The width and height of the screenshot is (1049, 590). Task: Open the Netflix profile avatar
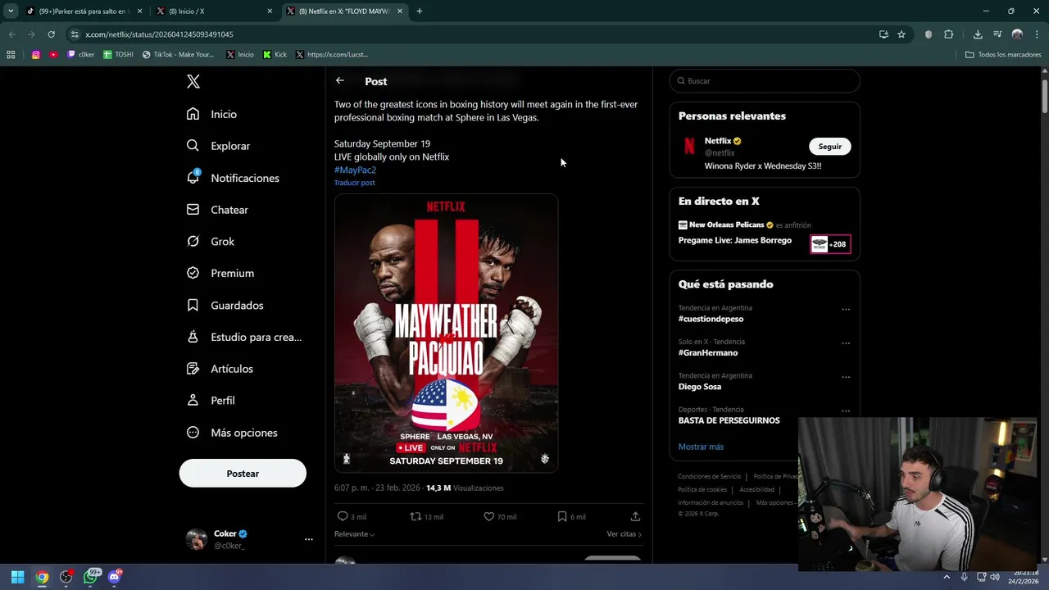click(x=689, y=146)
